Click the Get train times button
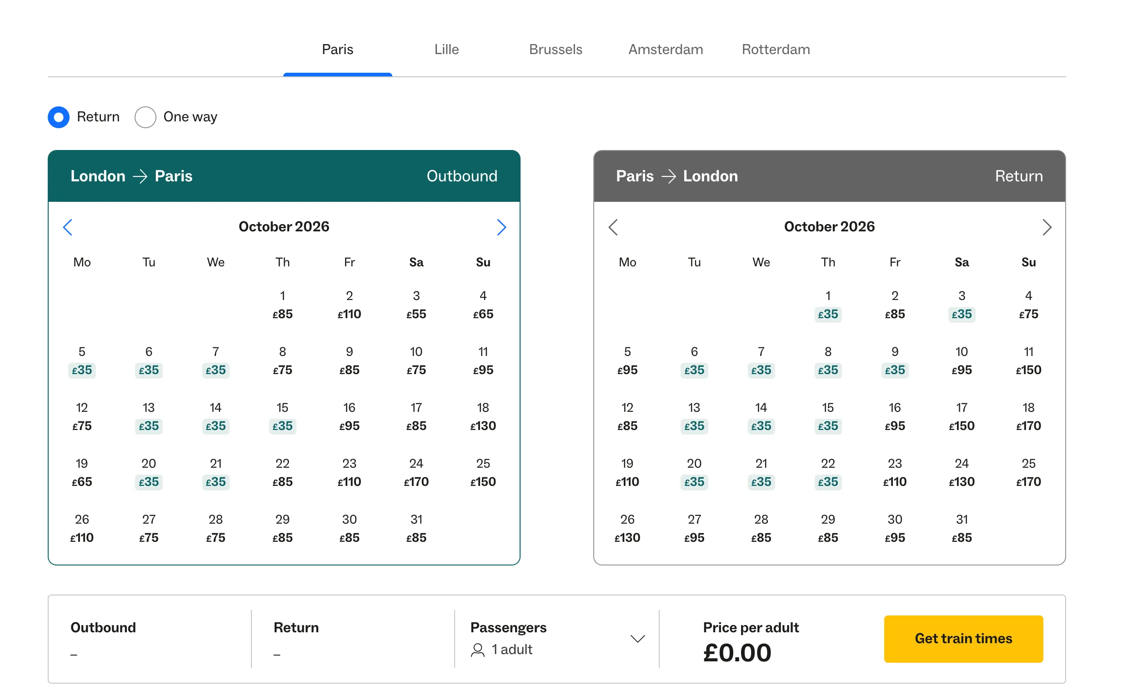Image resolution: width=1122 pixels, height=700 pixels. click(x=963, y=639)
